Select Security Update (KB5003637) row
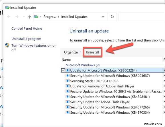The image size is (165, 127). [110, 76]
